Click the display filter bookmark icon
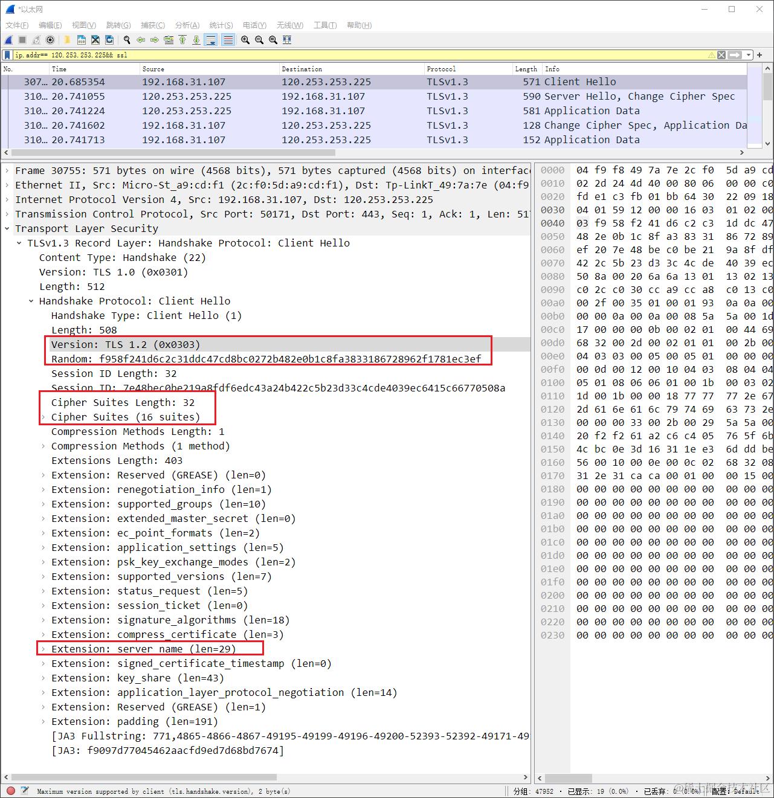This screenshot has width=774, height=798. [x=7, y=55]
